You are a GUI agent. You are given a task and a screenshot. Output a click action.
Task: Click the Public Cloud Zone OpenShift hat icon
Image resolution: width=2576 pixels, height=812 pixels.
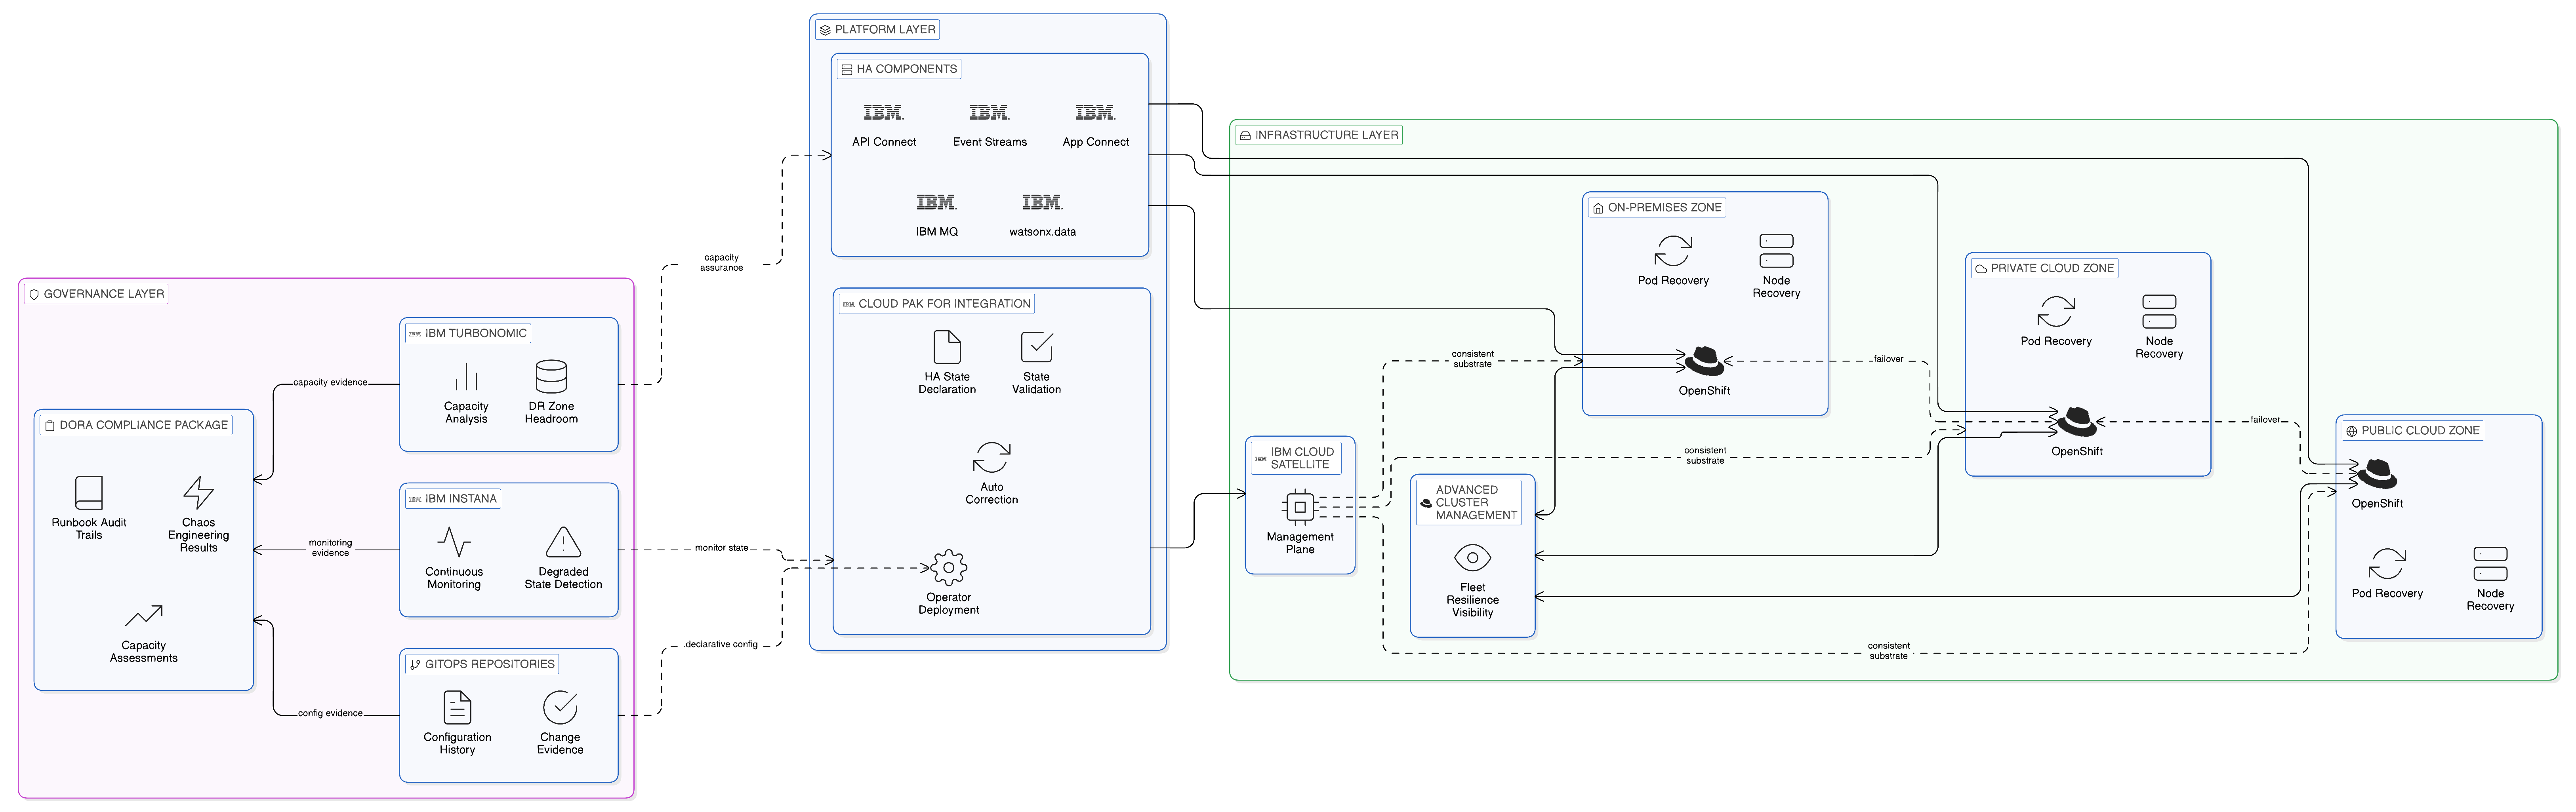[2377, 473]
